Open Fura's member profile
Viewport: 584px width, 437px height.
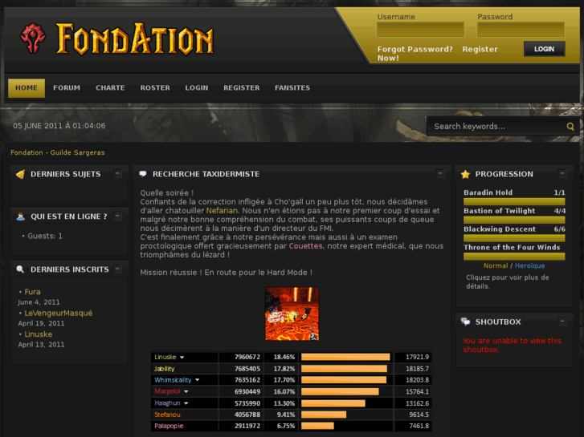(32, 292)
